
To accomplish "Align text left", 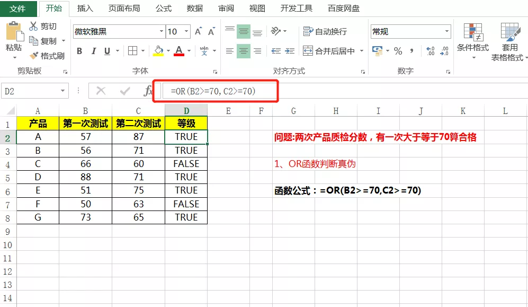I will click(230, 51).
